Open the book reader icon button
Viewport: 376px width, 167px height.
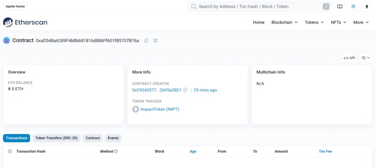pos(340,6)
